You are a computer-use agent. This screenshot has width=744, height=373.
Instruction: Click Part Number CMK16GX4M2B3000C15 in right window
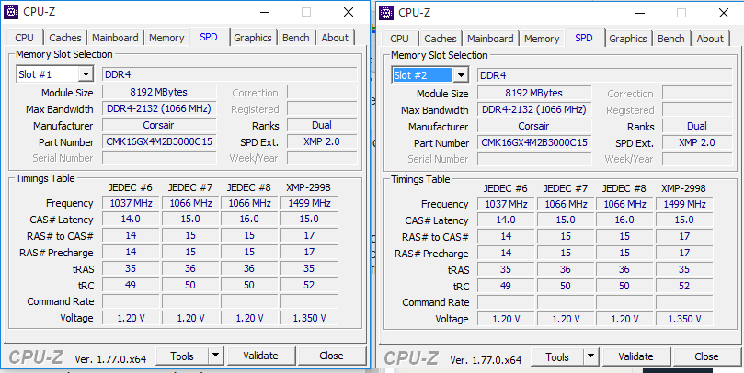pyautogui.click(x=534, y=142)
